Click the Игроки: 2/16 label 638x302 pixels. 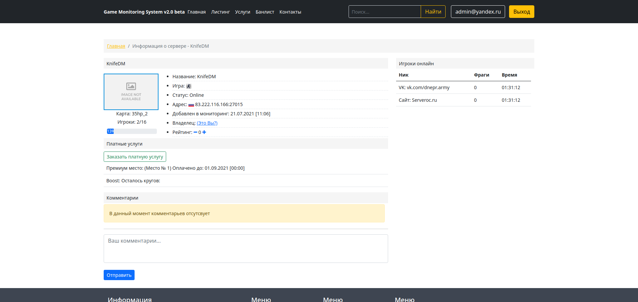click(132, 122)
